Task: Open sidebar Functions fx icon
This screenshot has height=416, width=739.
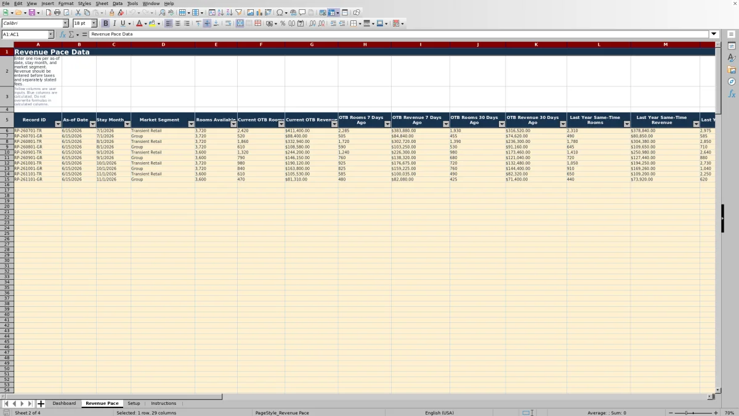Action: (732, 94)
